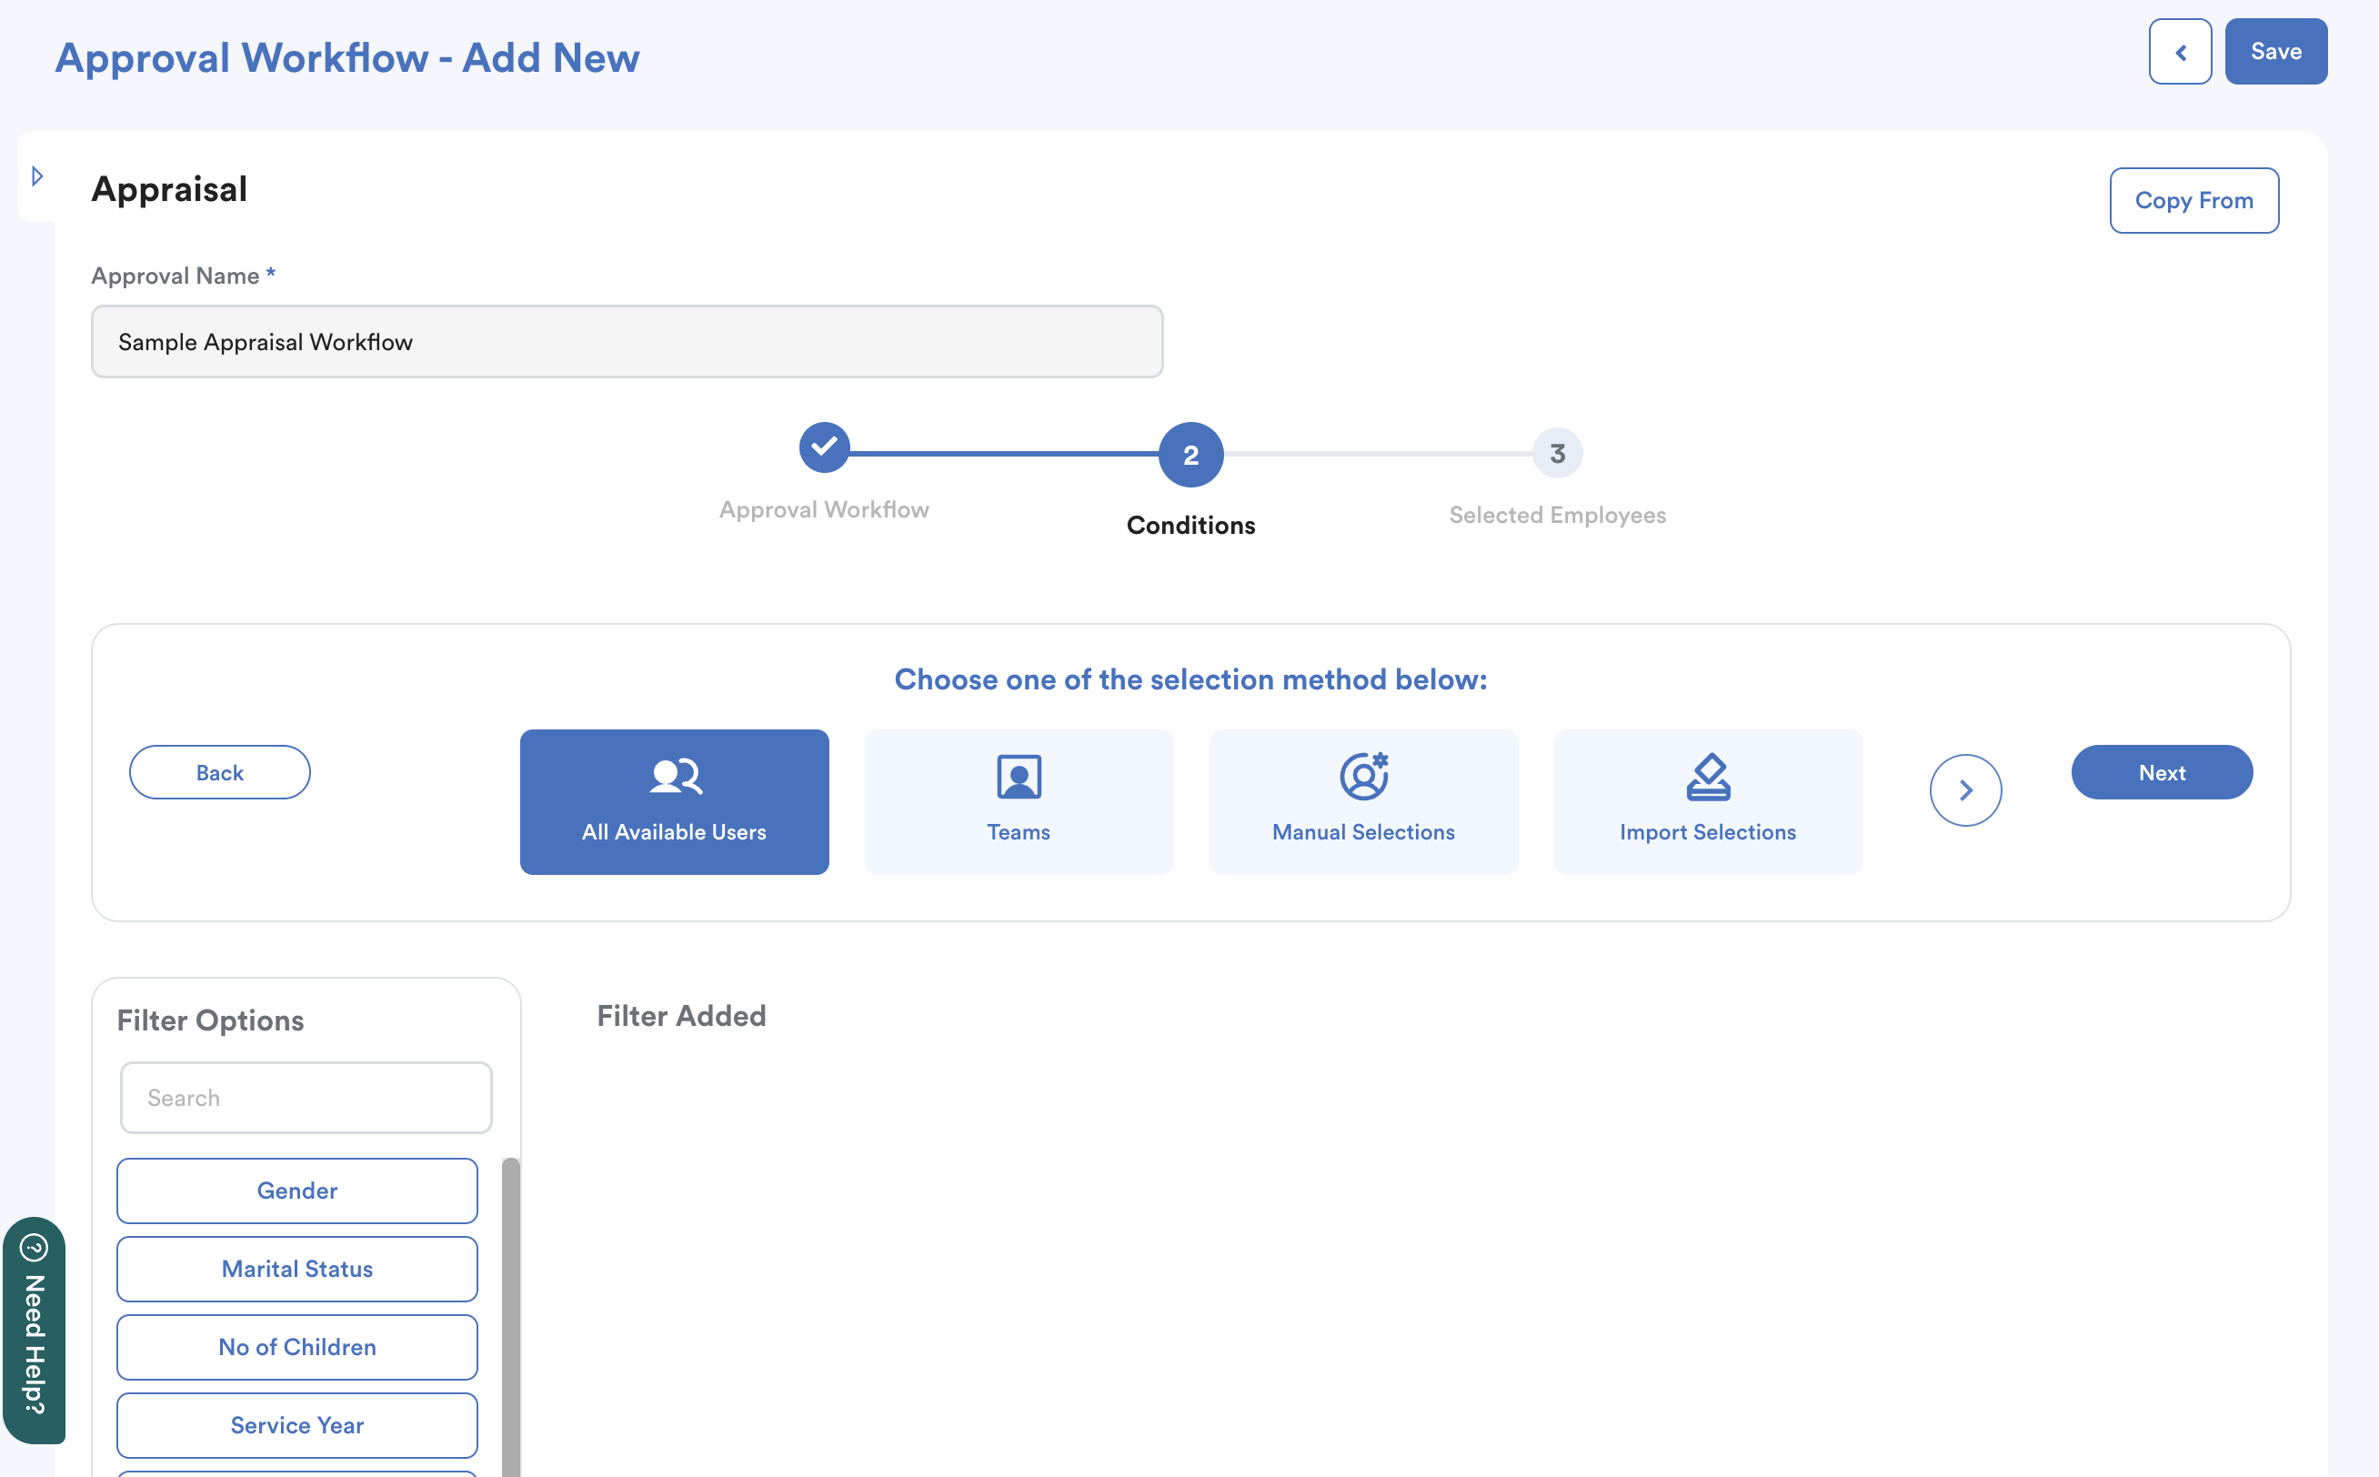The width and height of the screenshot is (2379, 1477).
Task: Go to step 3 Selected Employees
Action: coord(1557,454)
